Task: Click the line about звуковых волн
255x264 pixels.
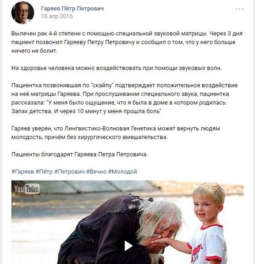Action: (x=116, y=68)
